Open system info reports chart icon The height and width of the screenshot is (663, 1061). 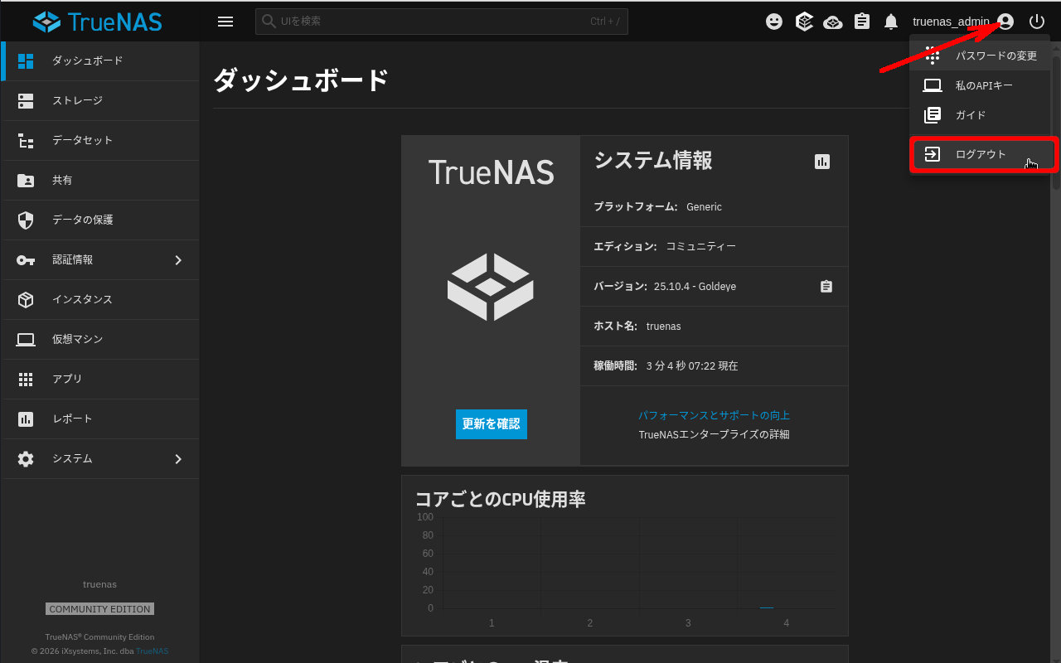tap(822, 162)
